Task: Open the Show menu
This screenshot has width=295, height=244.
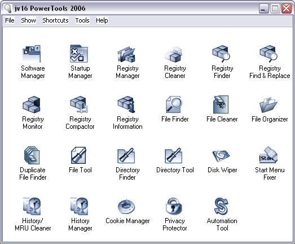Action: (28, 20)
